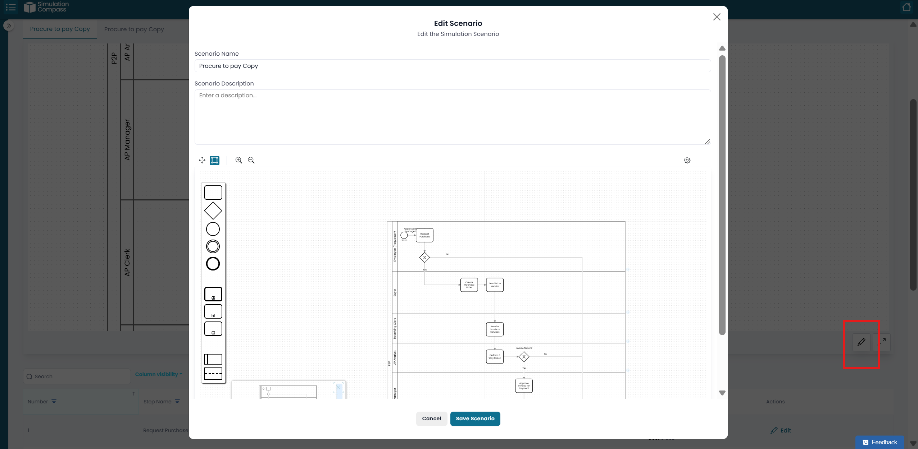Viewport: 918px width, 449px height.
Task: Expand the left sidebar chevron
Action: pyautogui.click(x=9, y=26)
